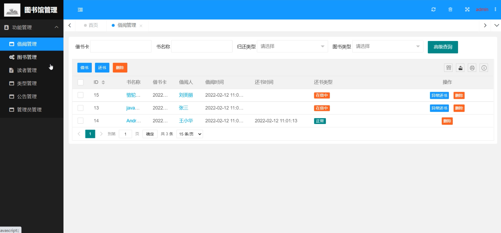
Task: Click 异常还书 for reader 张三
Action: pos(439,108)
